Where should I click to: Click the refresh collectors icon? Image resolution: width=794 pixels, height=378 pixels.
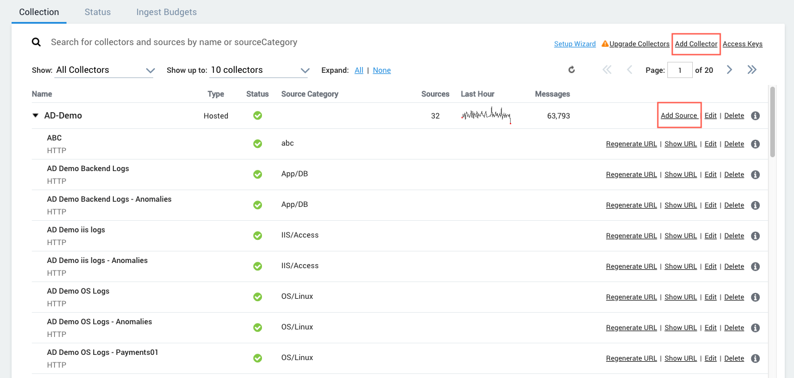coord(571,70)
